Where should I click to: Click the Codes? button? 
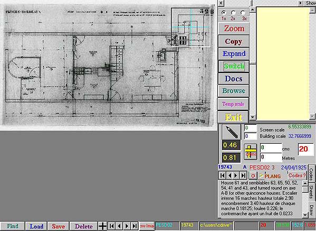[x=297, y=176]
